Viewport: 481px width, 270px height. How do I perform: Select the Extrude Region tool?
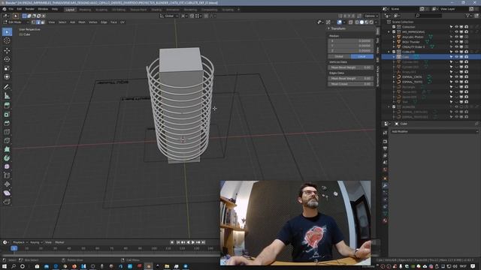pyautogui.click(x=7, y=106)
